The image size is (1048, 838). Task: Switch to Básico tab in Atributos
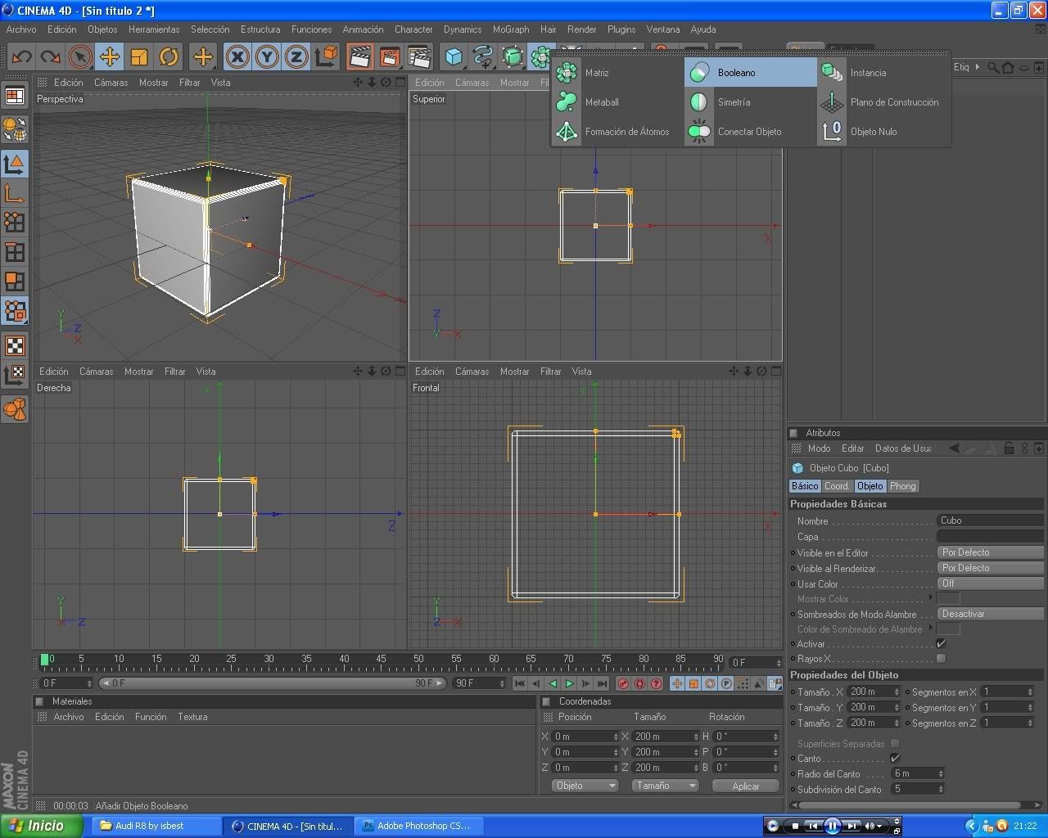pyautogui.click(x=804, y=486)
